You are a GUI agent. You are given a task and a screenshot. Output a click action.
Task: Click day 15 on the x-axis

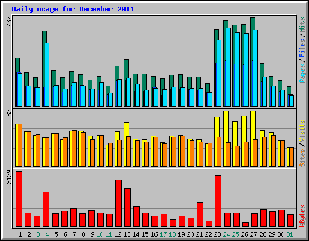[x=145, y=234]
